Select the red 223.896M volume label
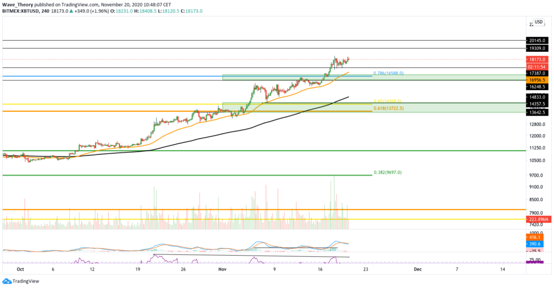This screenshot has width=554, height=288. click(538, 219)
